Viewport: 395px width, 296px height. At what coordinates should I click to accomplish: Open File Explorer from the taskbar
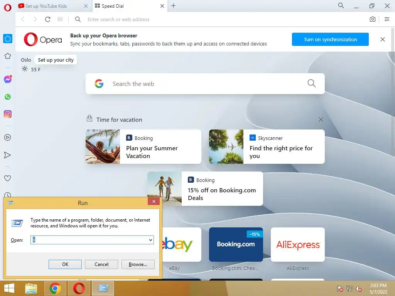tap(31, 288)
